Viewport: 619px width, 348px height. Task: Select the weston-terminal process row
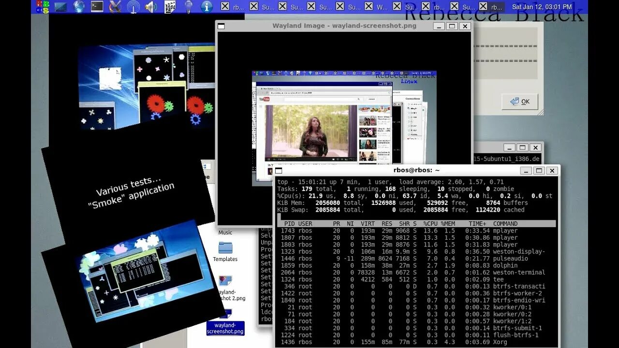pos(416,273)
